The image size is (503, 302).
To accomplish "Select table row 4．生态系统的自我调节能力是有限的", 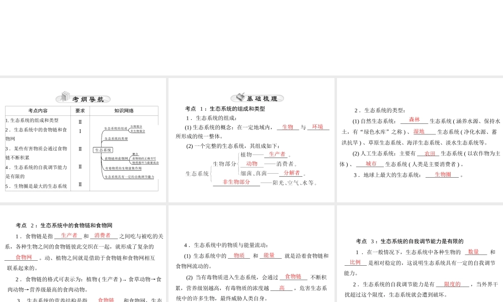I will pos(36,172).
